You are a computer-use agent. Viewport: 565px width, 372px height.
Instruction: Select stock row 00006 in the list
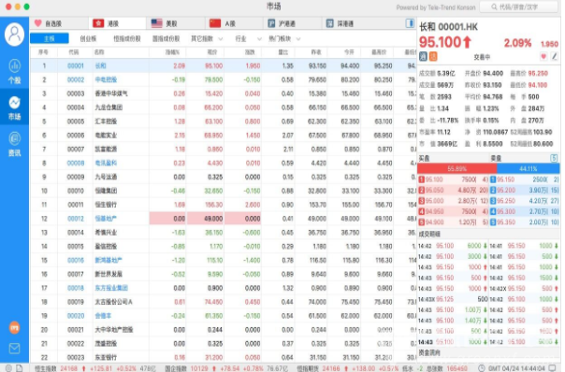pos(224,136)
